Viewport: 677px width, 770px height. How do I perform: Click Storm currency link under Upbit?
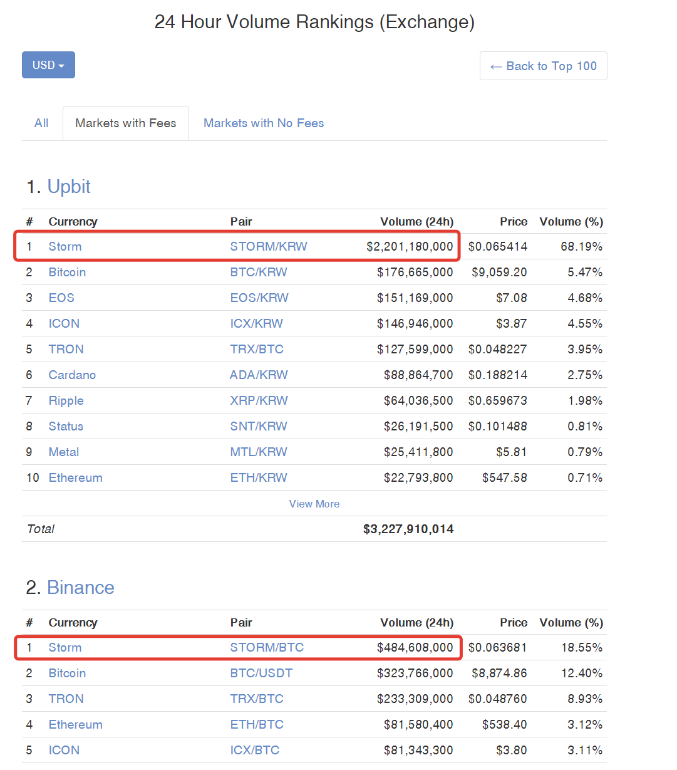click(65, 247)
